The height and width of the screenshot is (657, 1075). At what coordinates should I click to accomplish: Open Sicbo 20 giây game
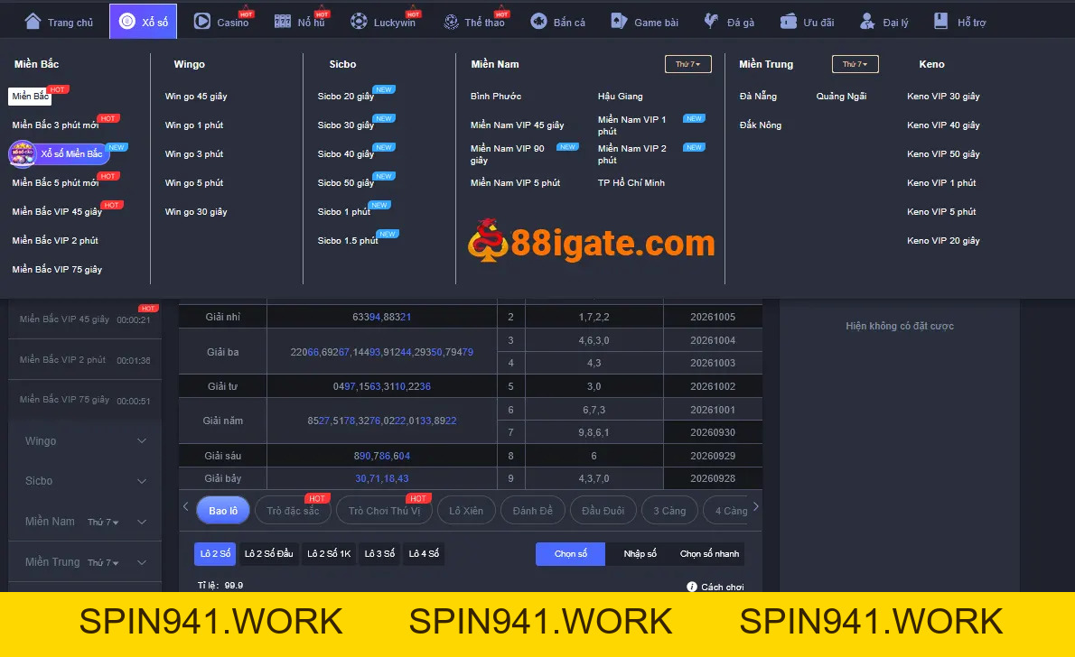(x=345, y=96)
